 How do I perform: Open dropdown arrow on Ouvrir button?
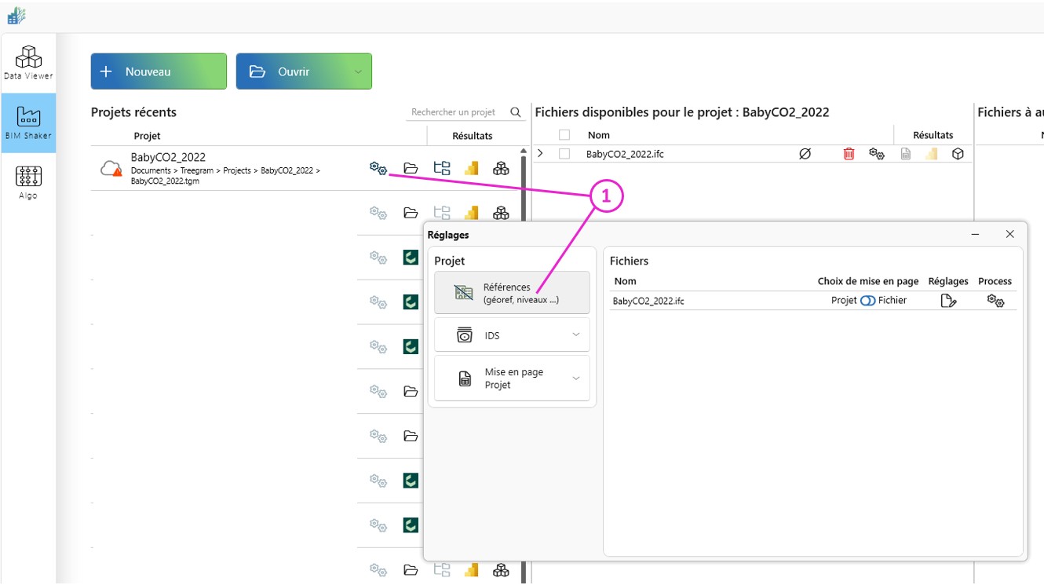[358, 71]
